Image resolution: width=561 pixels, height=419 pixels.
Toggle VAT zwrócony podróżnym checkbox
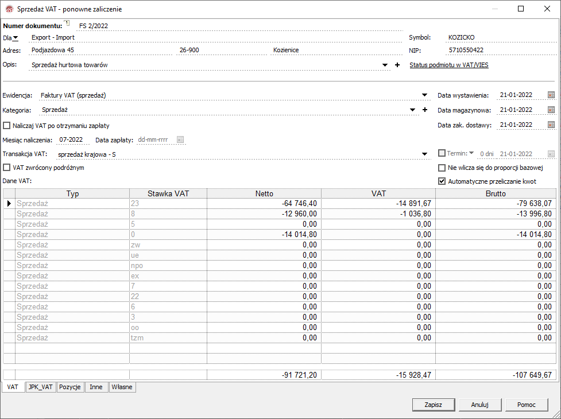click(6, 168)
